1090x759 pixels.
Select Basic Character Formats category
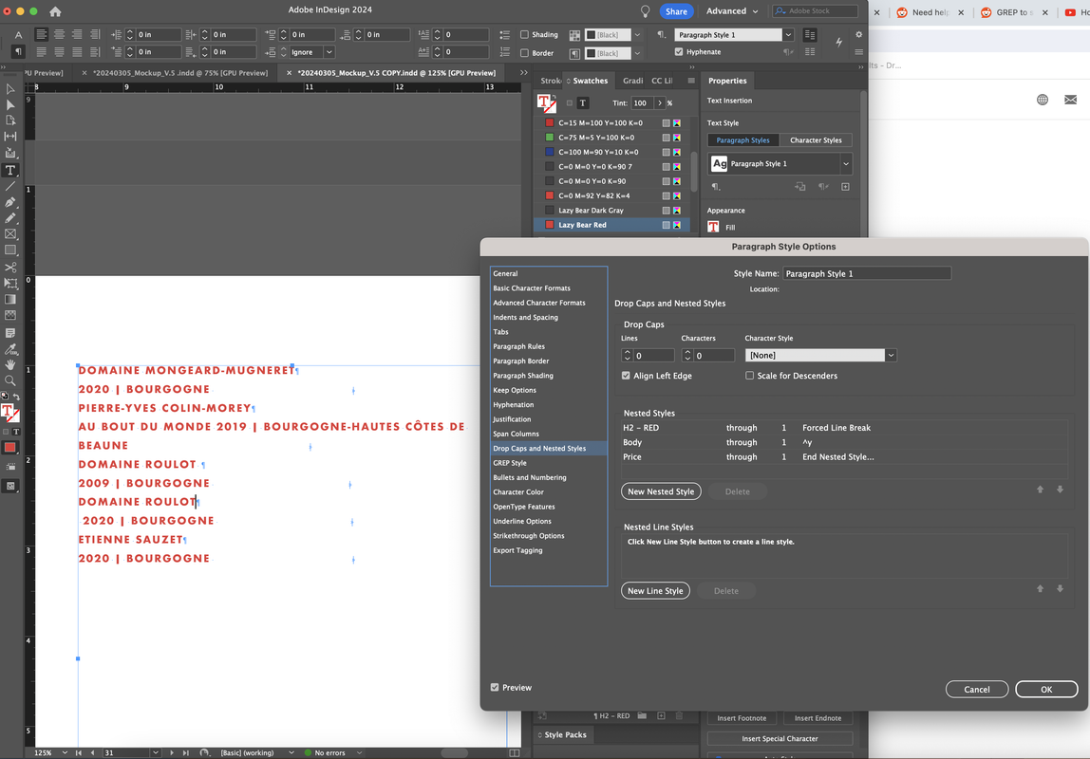point(532,288)
